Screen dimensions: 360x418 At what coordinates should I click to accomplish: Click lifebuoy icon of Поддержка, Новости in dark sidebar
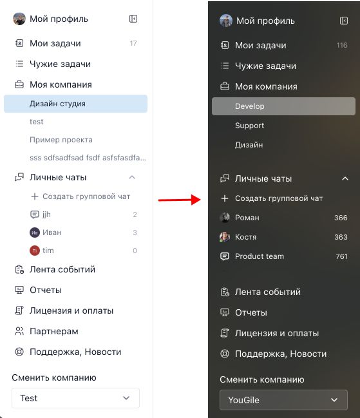[225, 354]
